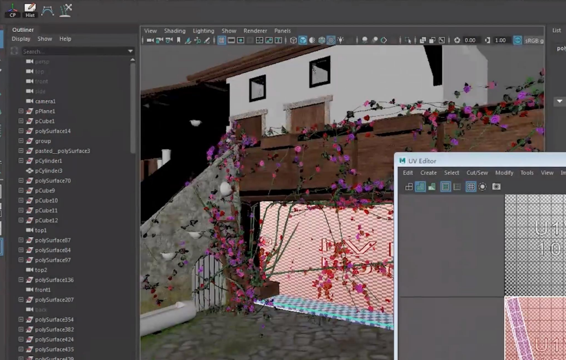Open the UV Editor View menu
This screenshot has width=566, height=360.
click(547, 173)
